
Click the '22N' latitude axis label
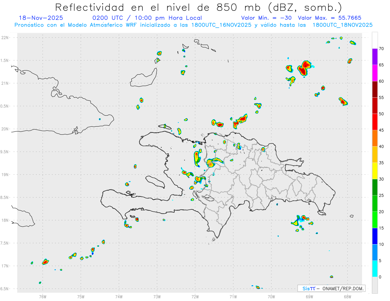[6, 38]
